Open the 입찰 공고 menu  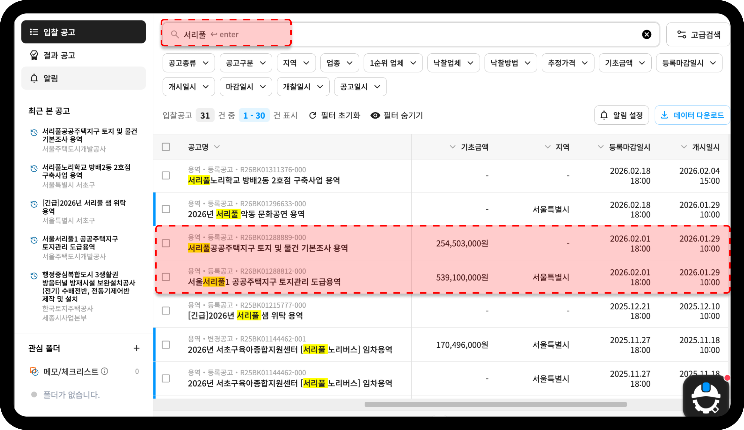click(83, 32)
